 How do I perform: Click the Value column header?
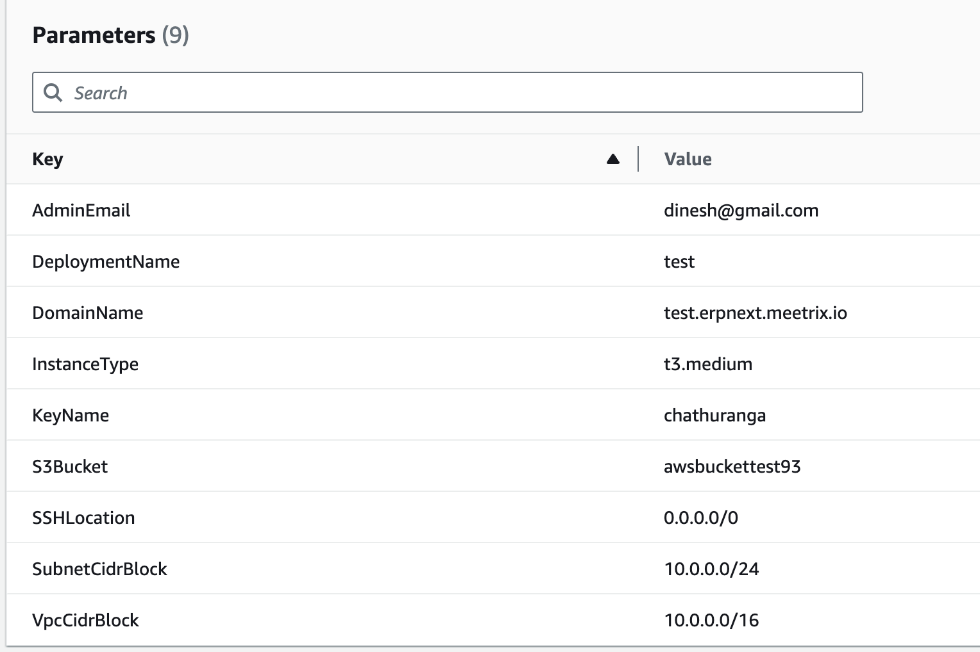click(x=688, y=159)
